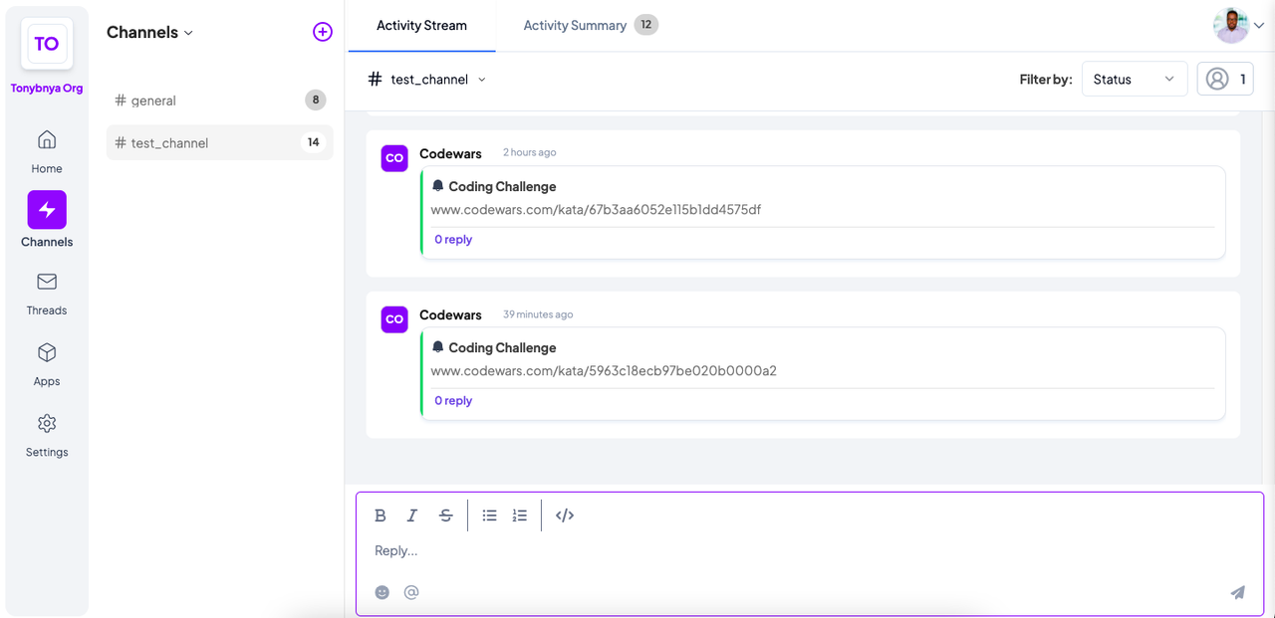Open kata link ending 4575df

click(596, 210)
